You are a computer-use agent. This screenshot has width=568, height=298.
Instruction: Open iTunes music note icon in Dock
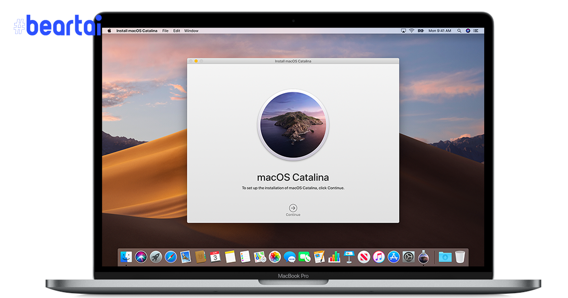coord(379,257)
